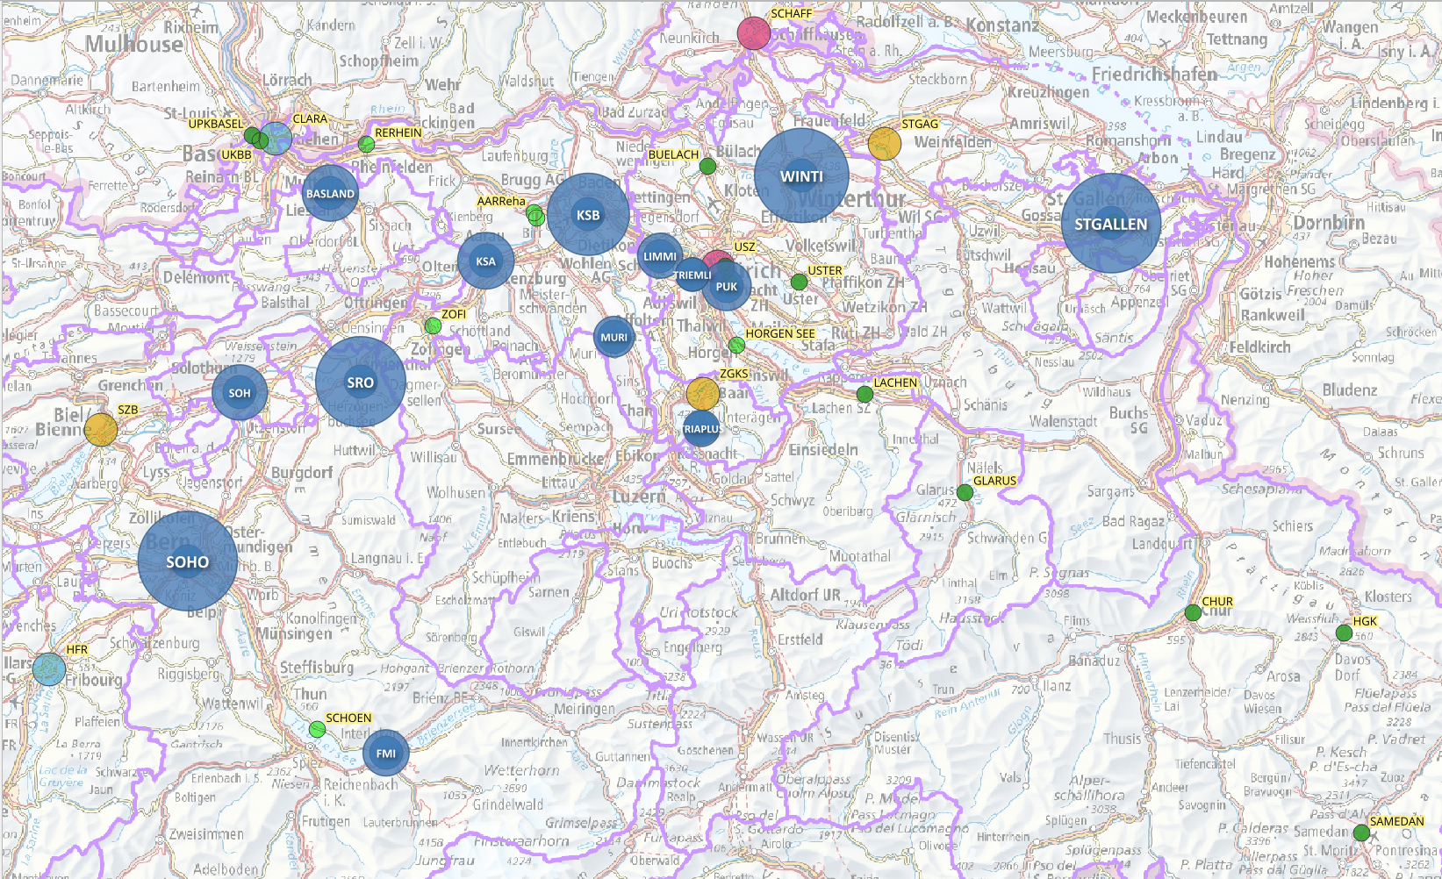Select the green CHUR marker dot

click(1193, 613)
